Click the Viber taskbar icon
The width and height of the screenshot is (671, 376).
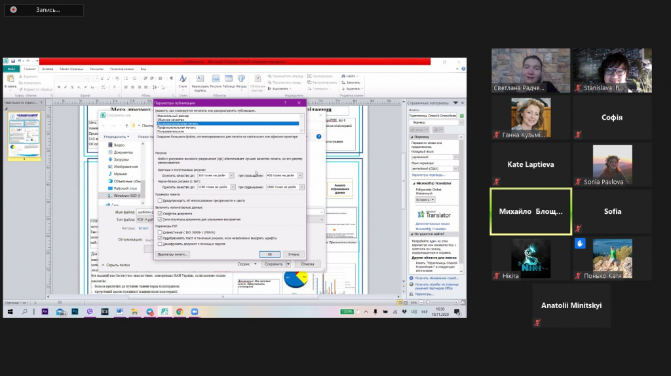click(x=90, y=312)
